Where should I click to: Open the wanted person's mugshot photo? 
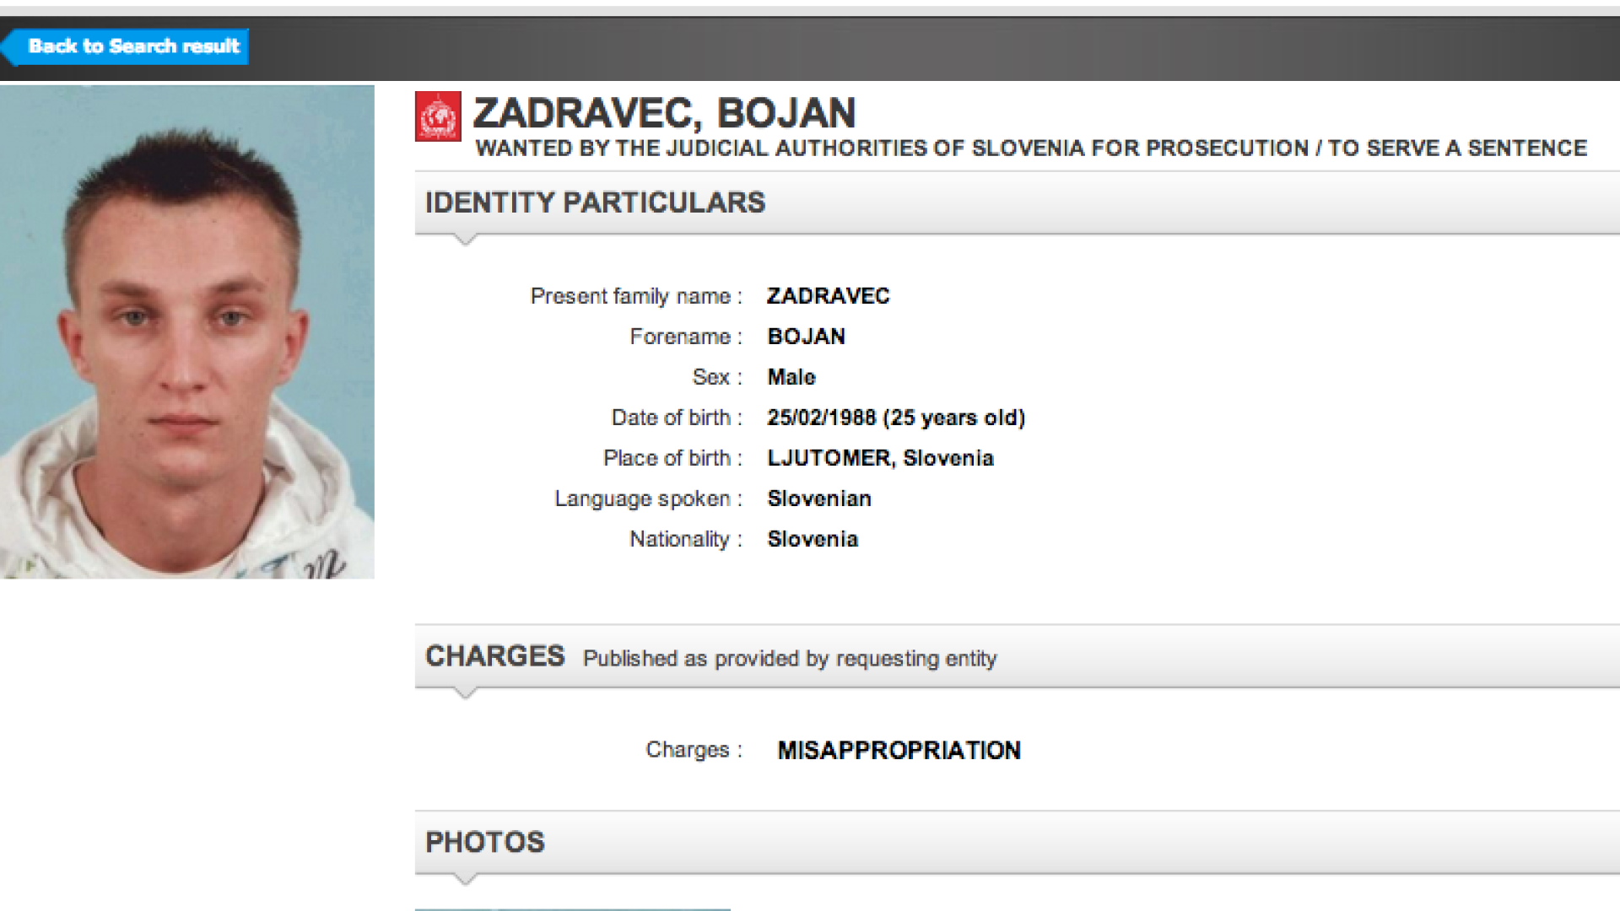point(186,332)
